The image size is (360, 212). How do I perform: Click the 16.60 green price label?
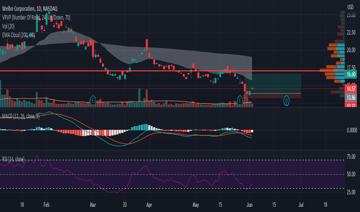(351, 74)
